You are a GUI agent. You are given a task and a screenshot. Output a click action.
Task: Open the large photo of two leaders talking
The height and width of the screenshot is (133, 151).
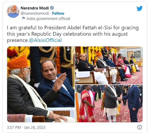[41, 84]
